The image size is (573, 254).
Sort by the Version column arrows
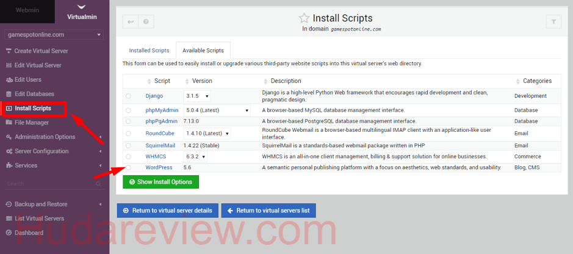coord(187,81)
